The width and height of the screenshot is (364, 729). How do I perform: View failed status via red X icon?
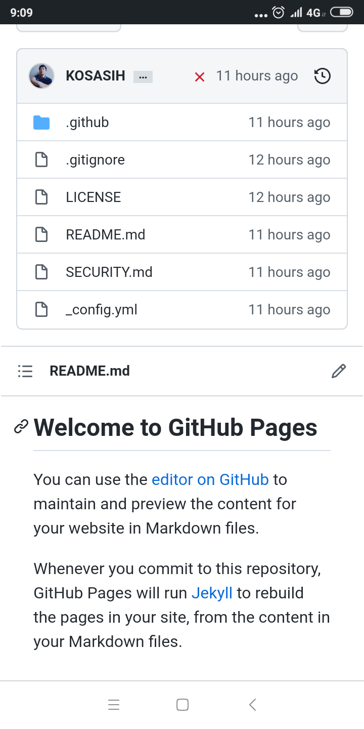click(200, 77)
